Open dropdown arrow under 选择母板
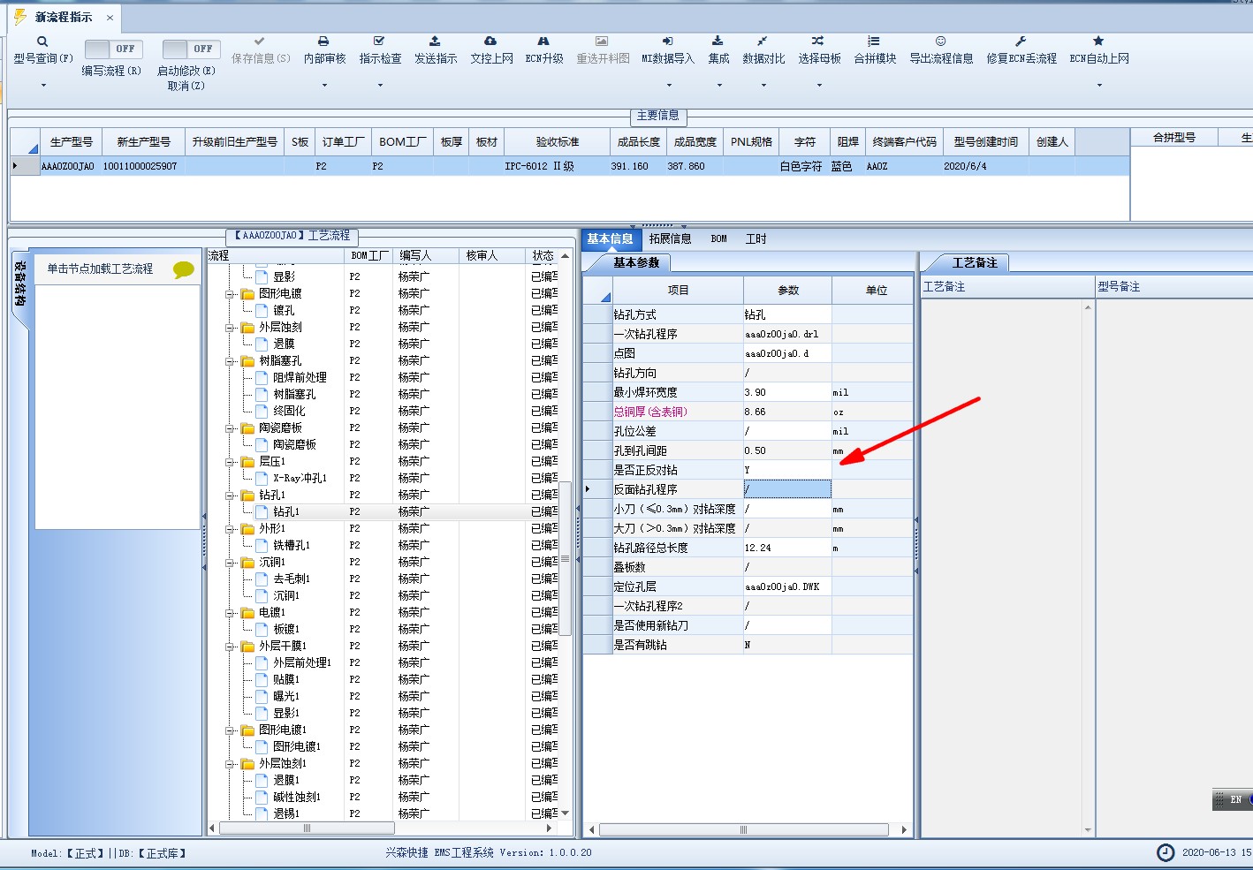 (x=819, y=86)
